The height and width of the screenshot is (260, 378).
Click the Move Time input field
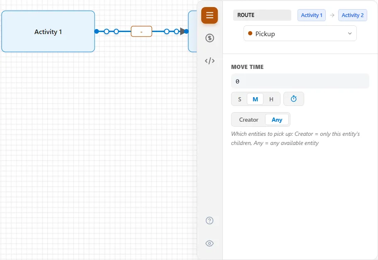[300, 81]
